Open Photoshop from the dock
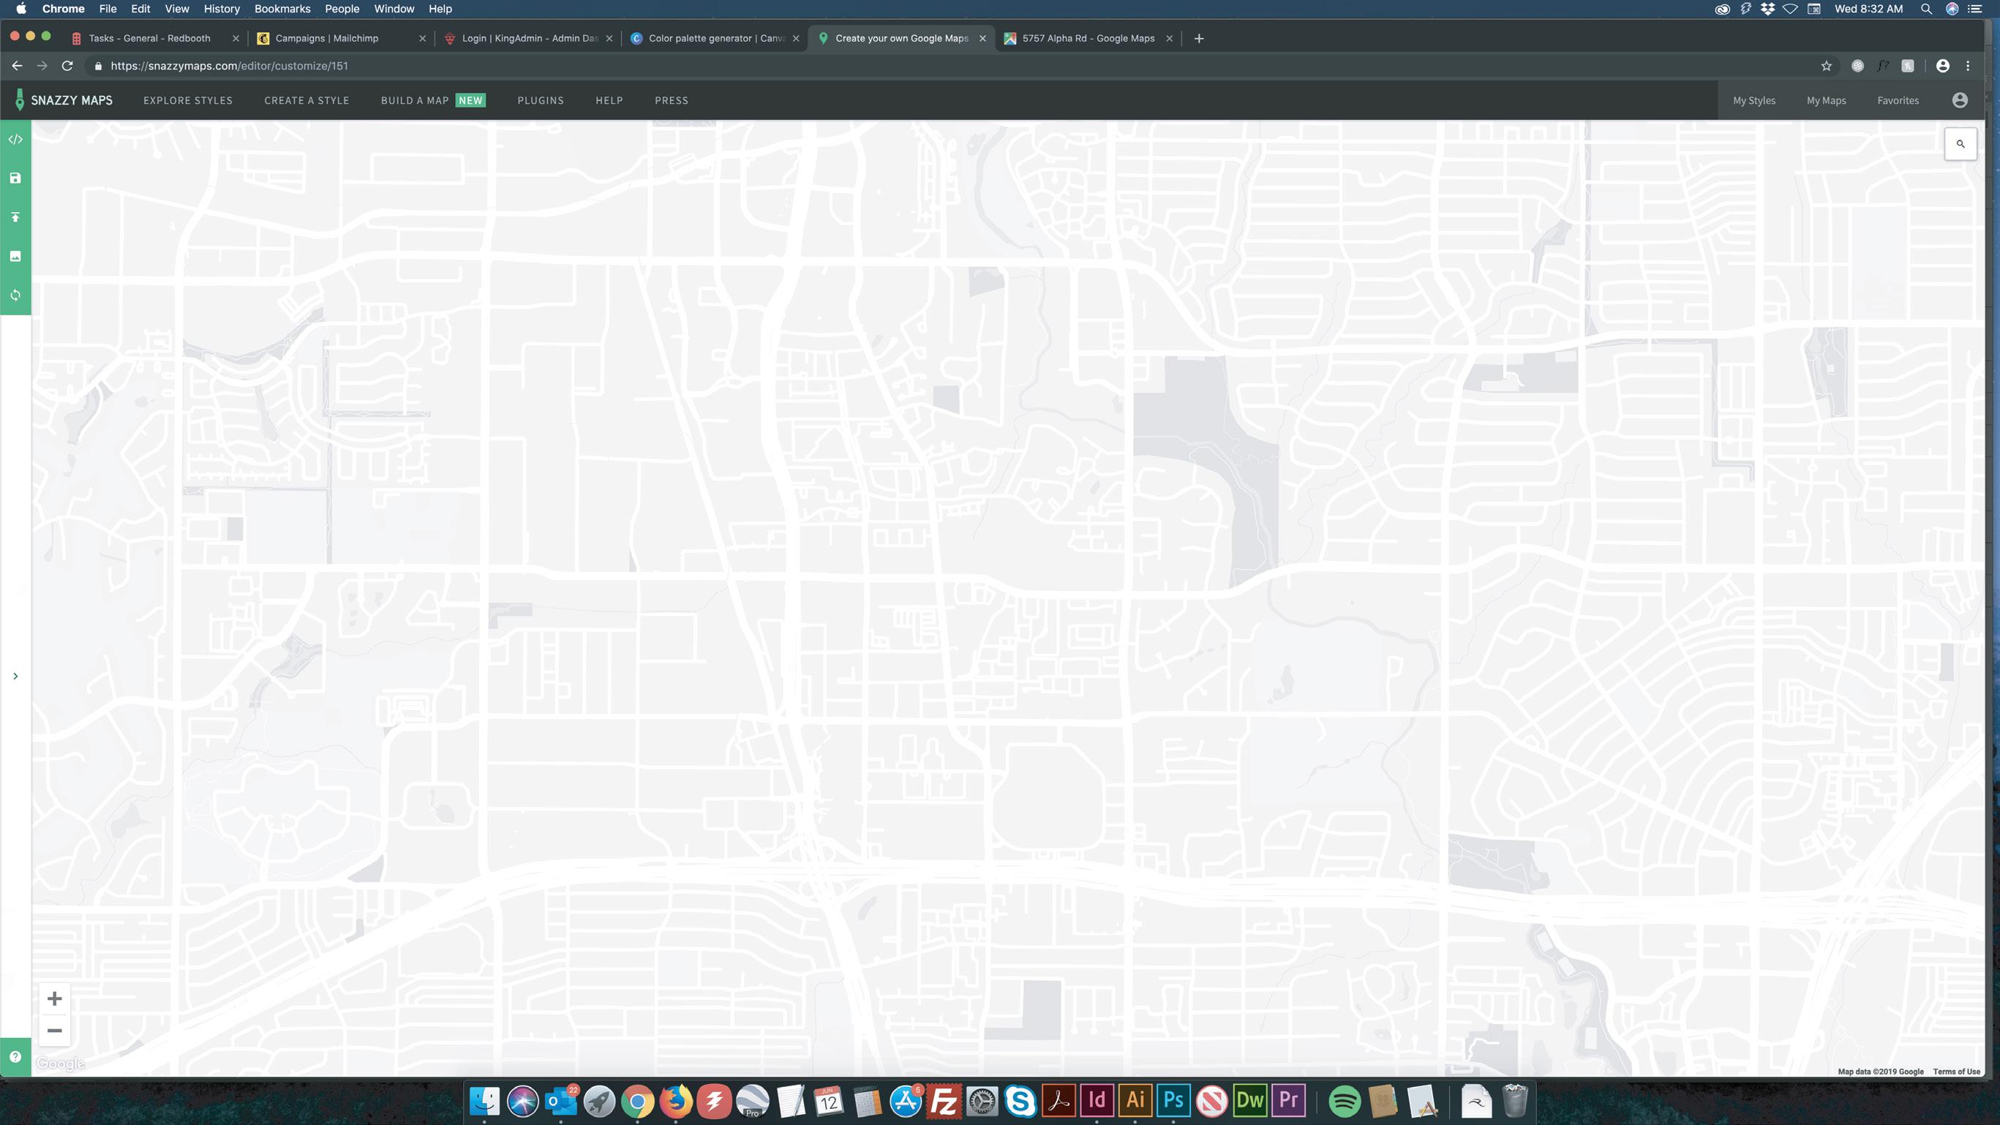The width and height of the screenshot is (2000, 1125). click(x=1173, y=1100)
